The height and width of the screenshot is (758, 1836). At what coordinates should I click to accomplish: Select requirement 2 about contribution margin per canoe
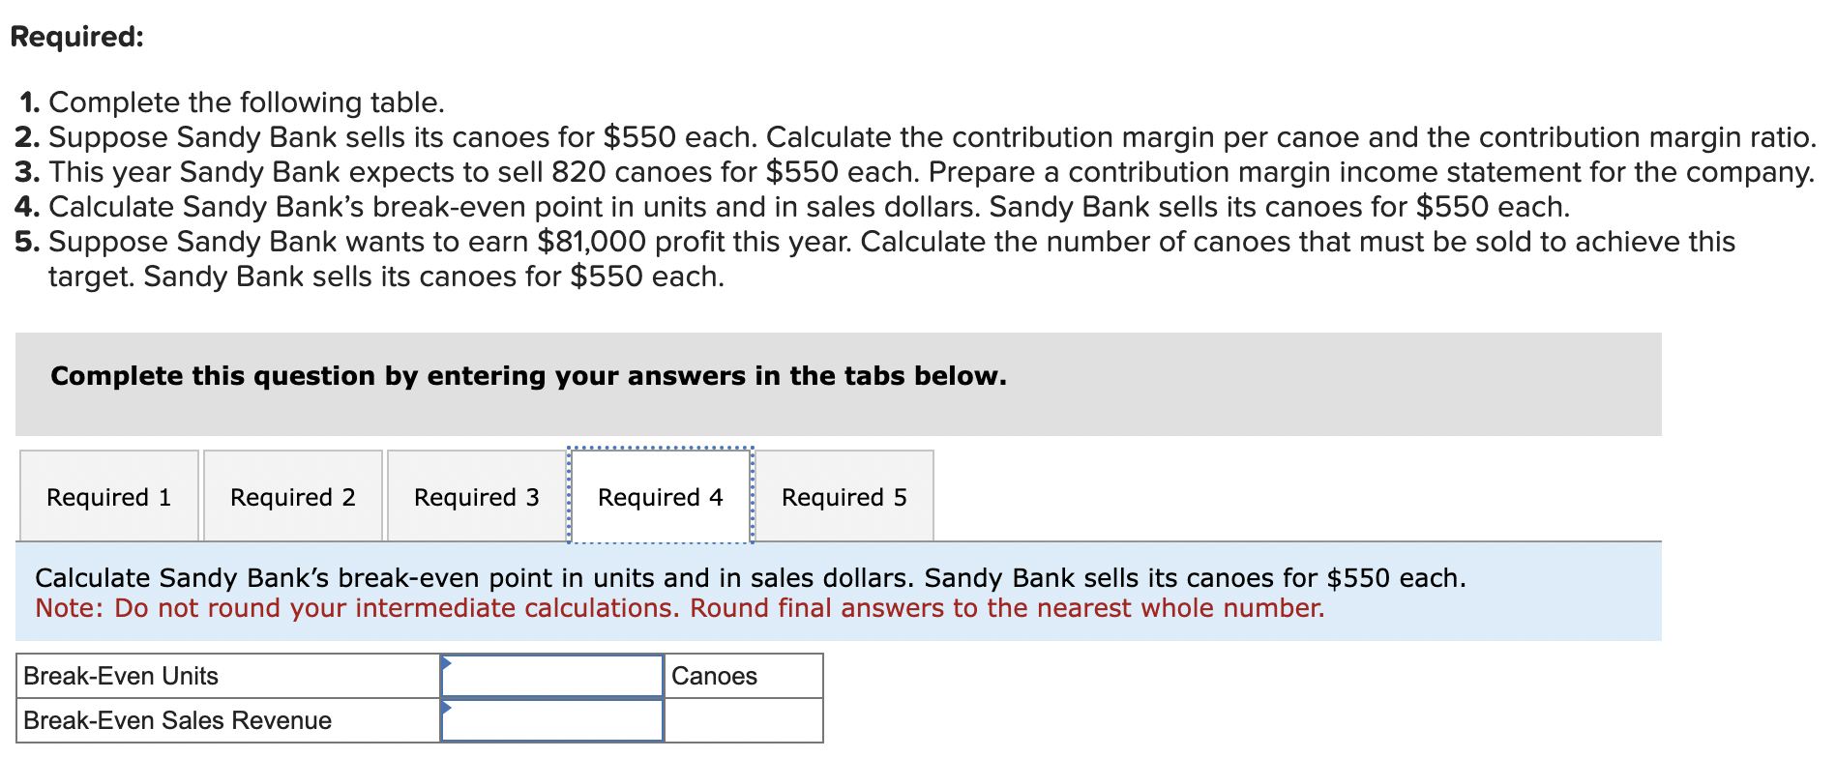(x=919, y=136)
